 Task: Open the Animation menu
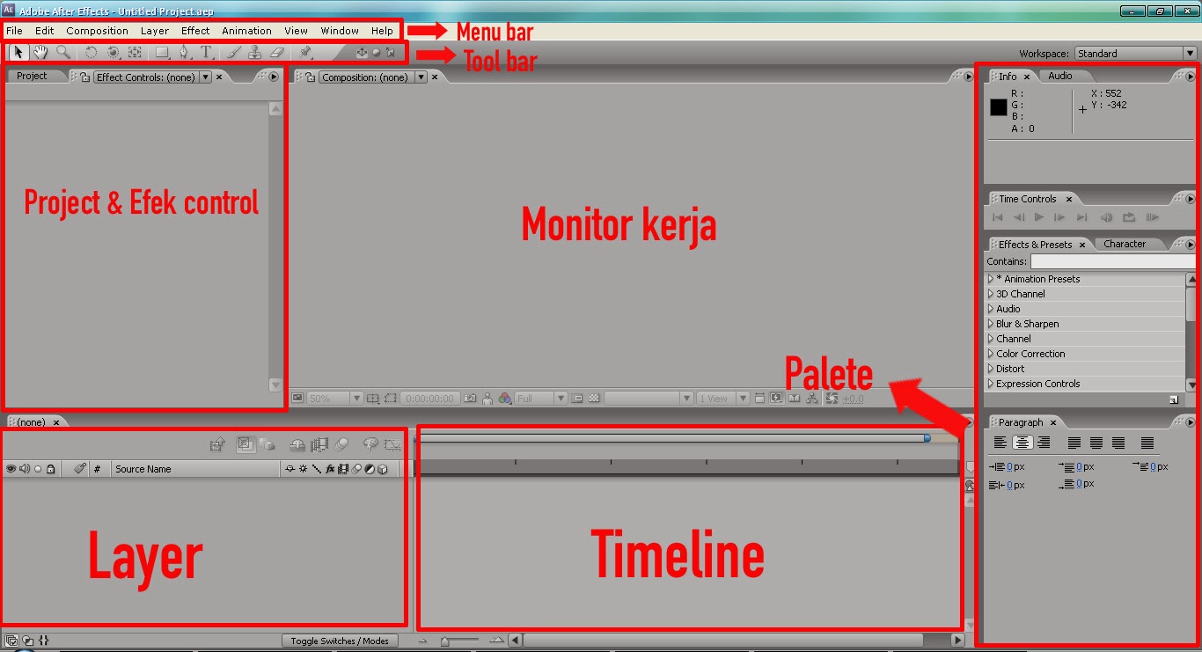[246, 30]
